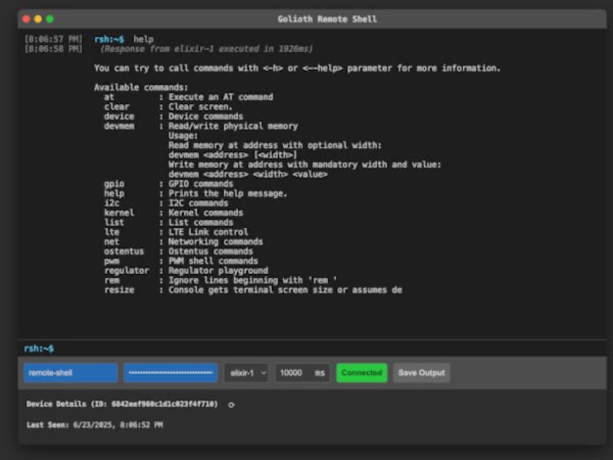Click the yellow minimize window button

[38, 19]
